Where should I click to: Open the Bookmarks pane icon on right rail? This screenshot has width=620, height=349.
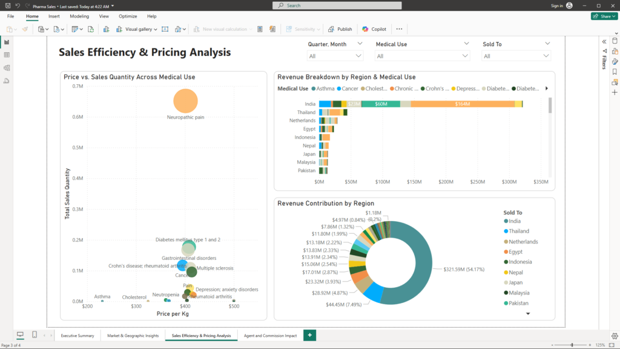pos(615,71)
